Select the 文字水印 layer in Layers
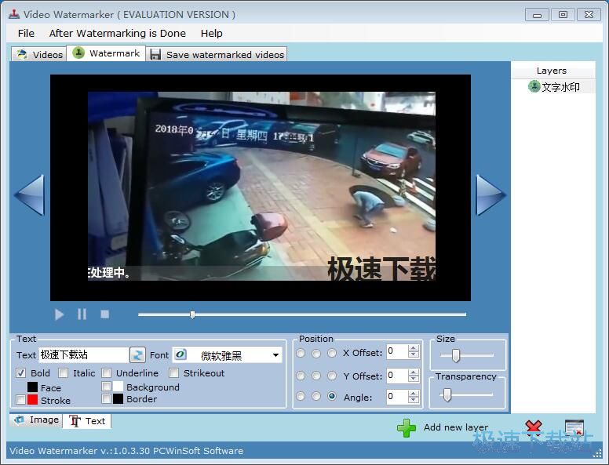The image size is (609, 465). pos(553,86)
